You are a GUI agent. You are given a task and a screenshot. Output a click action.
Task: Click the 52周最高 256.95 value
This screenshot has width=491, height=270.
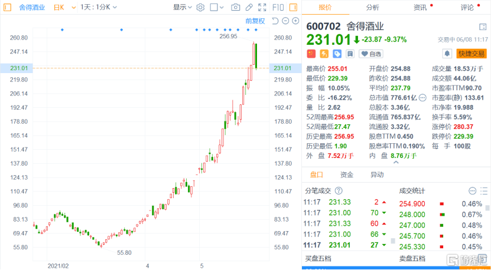tap(344, 117)
